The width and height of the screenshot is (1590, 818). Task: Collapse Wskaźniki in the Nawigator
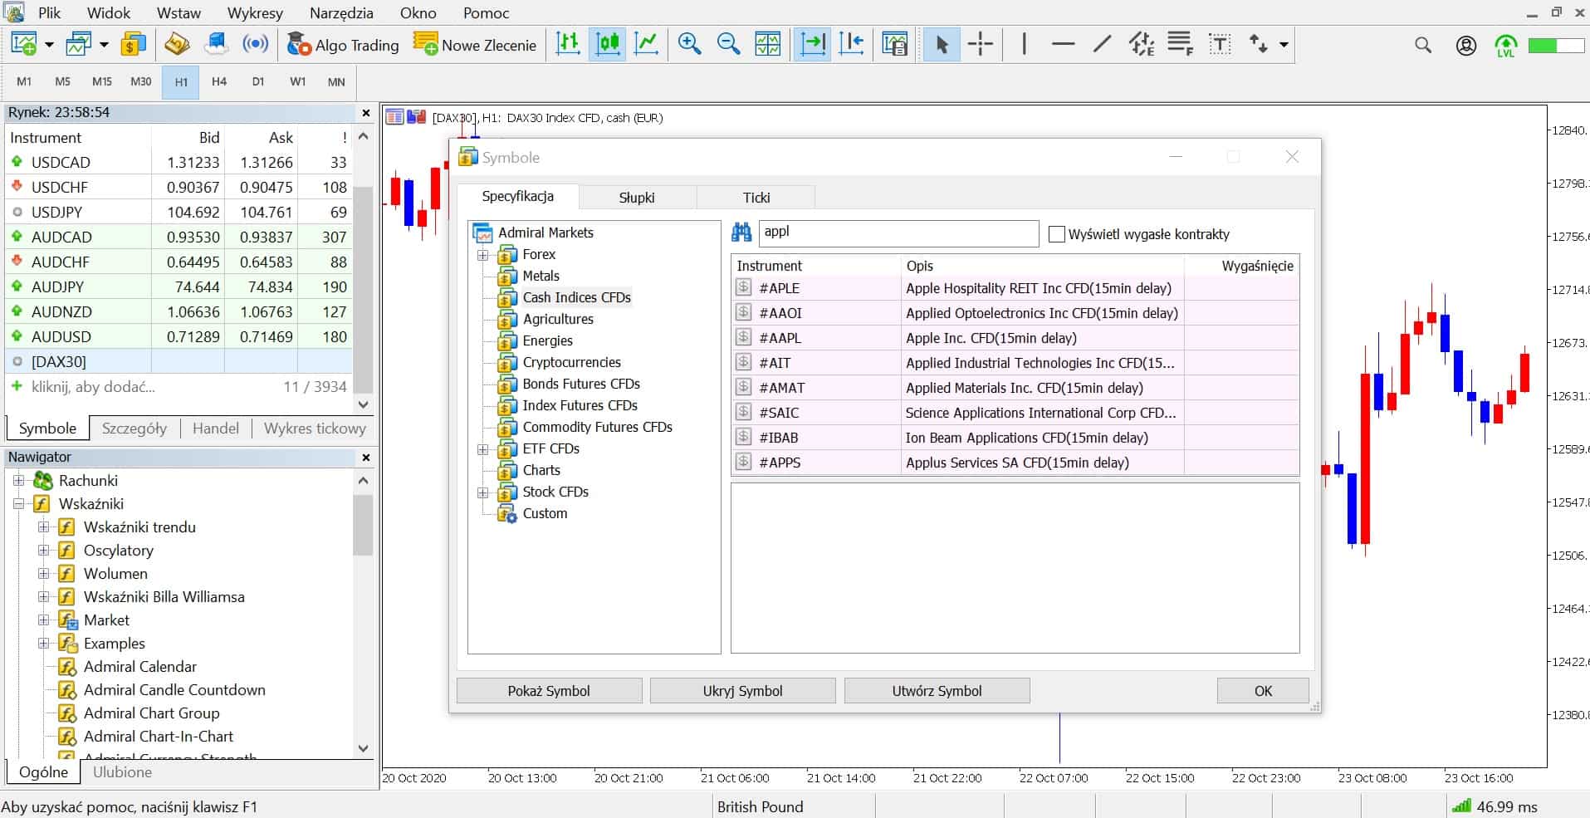18,504
